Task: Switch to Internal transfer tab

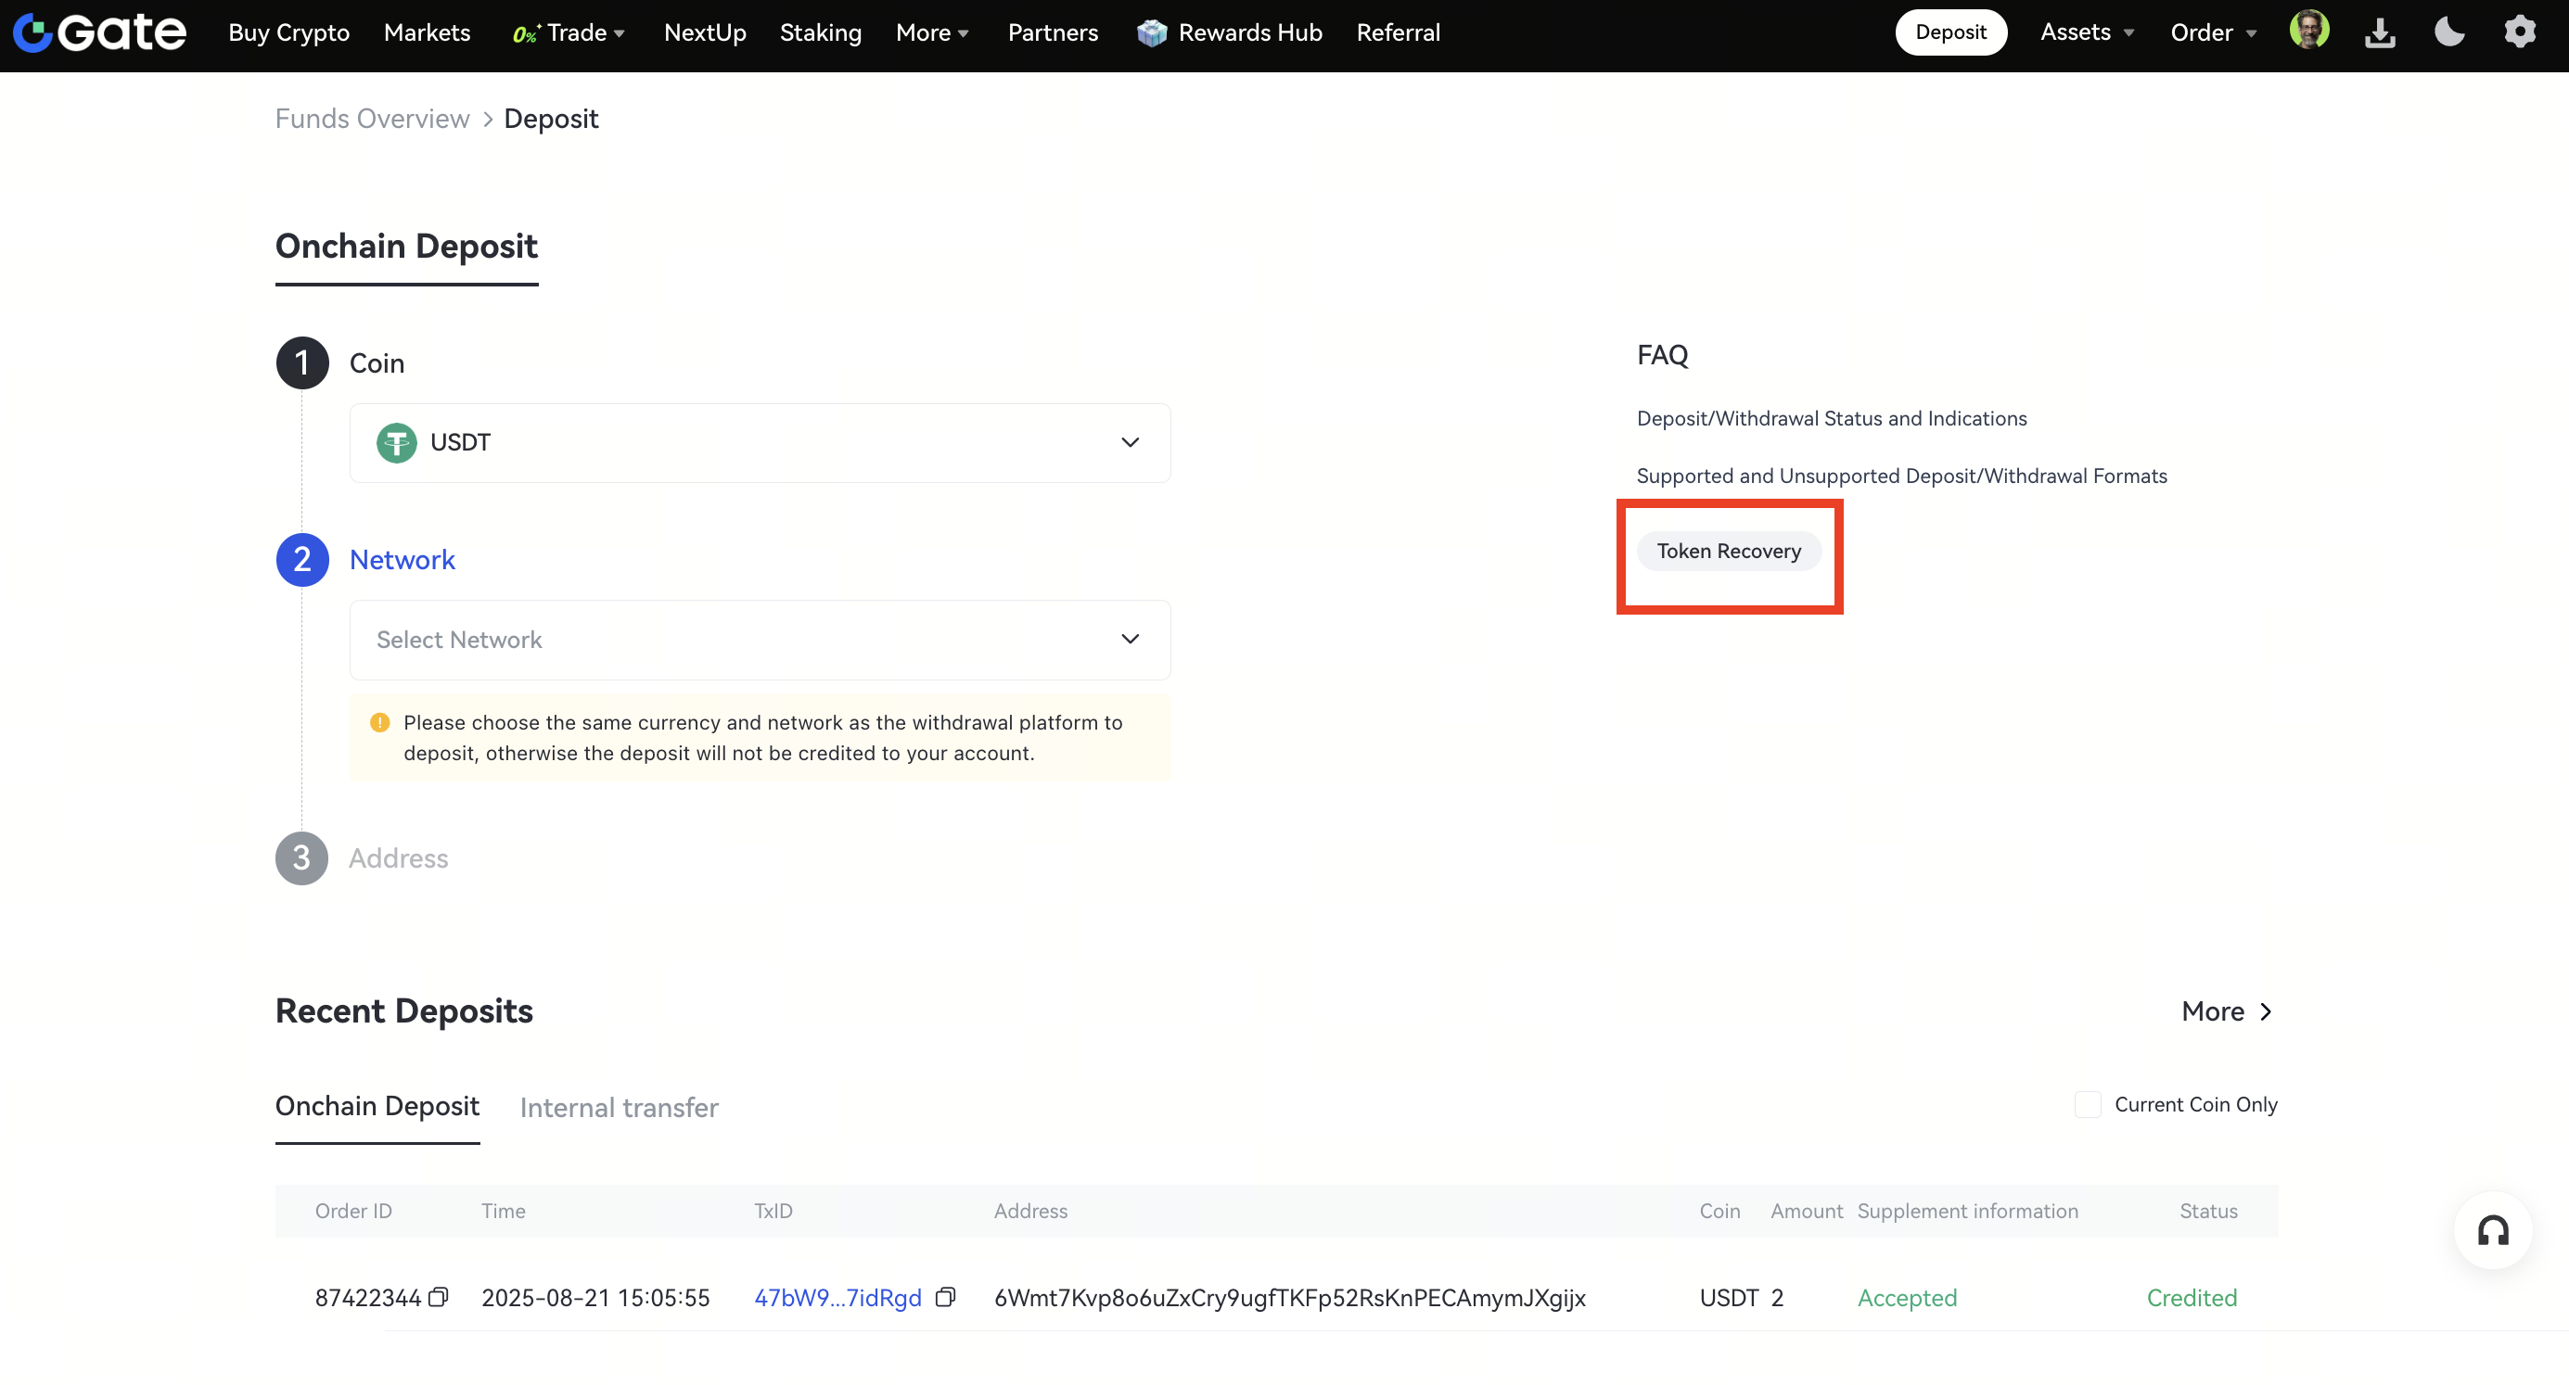Action: pos(619,1108)
